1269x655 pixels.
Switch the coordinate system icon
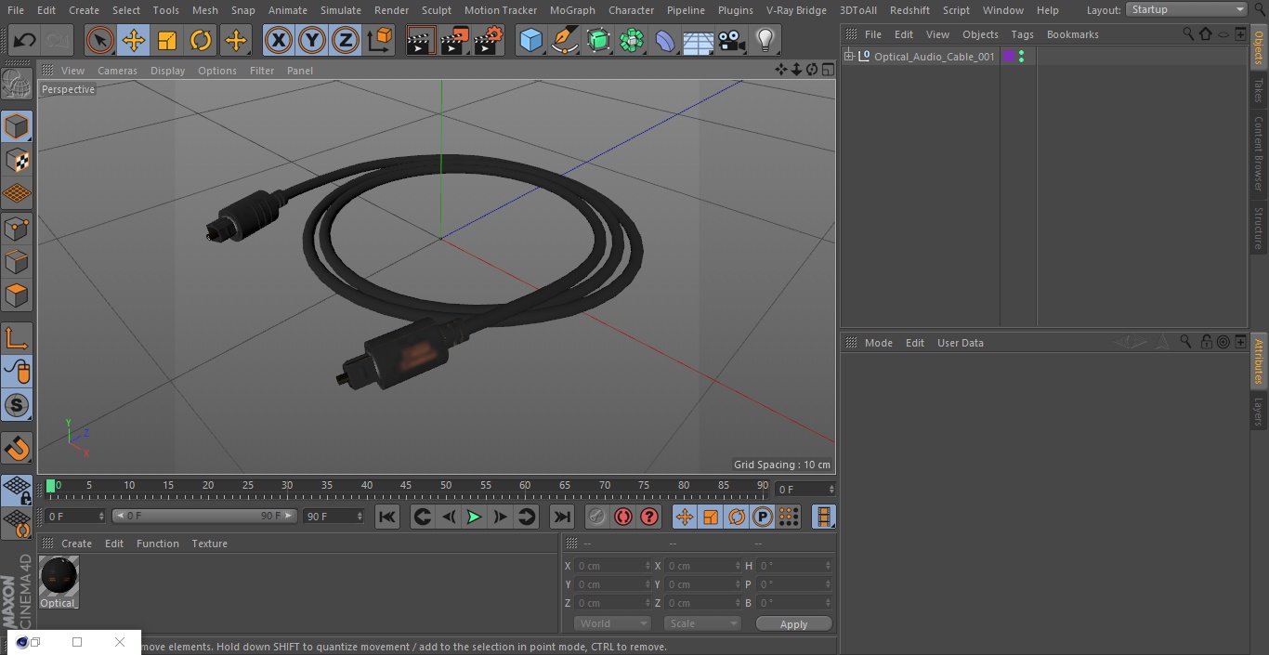point(380,40)
